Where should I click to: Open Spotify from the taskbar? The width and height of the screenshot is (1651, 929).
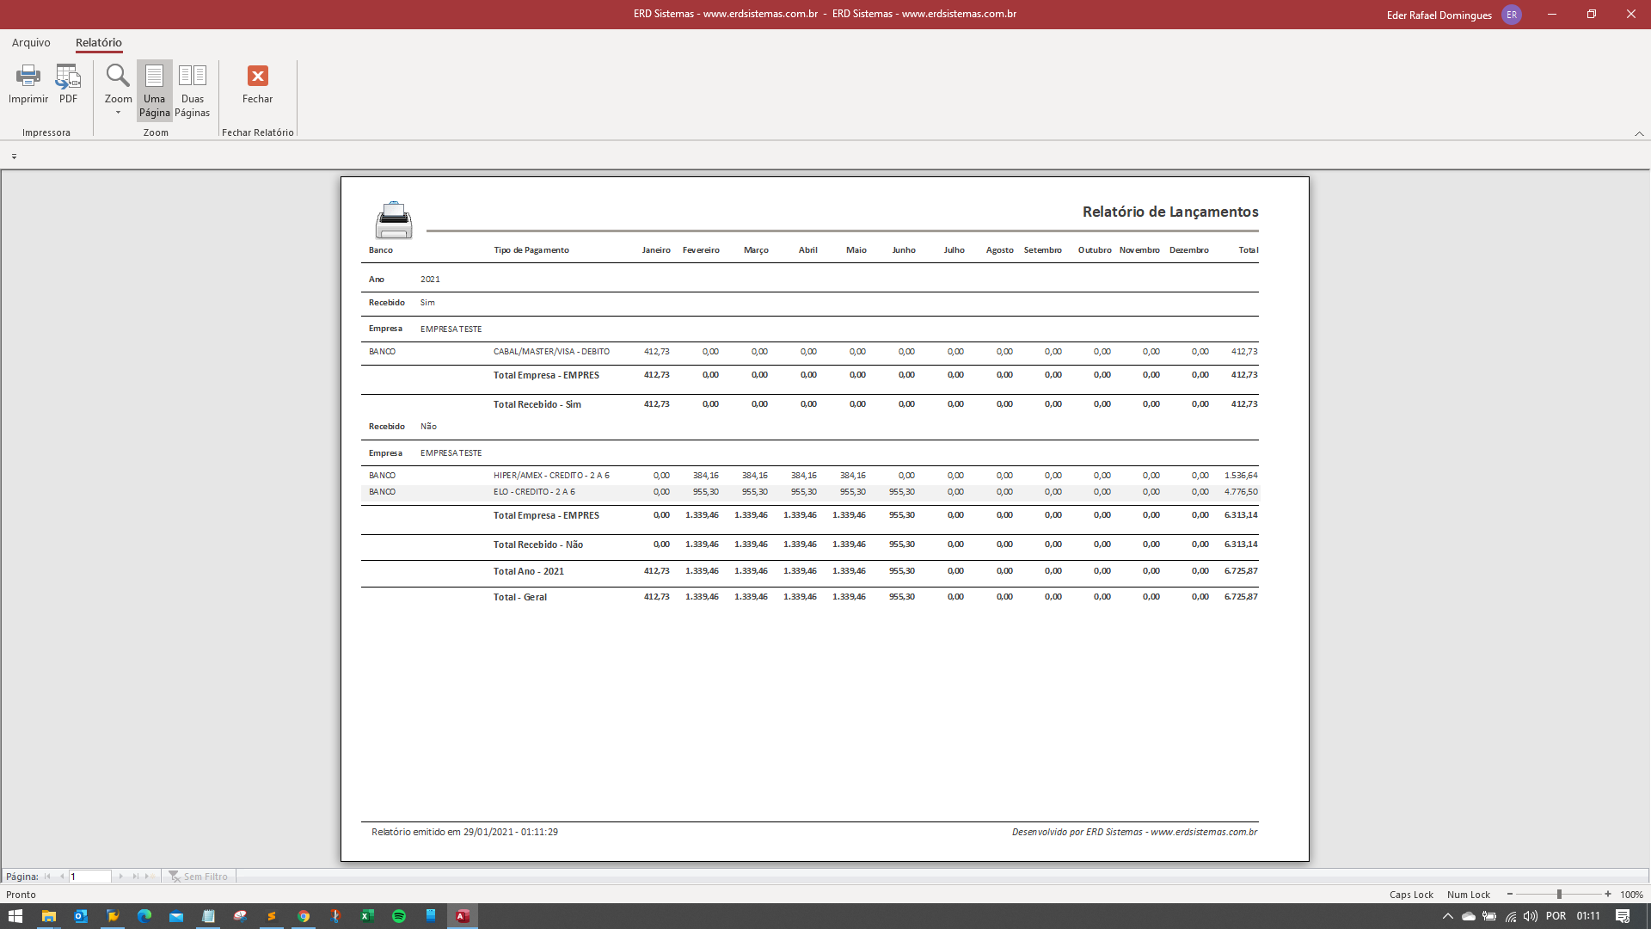pos(399,916)
